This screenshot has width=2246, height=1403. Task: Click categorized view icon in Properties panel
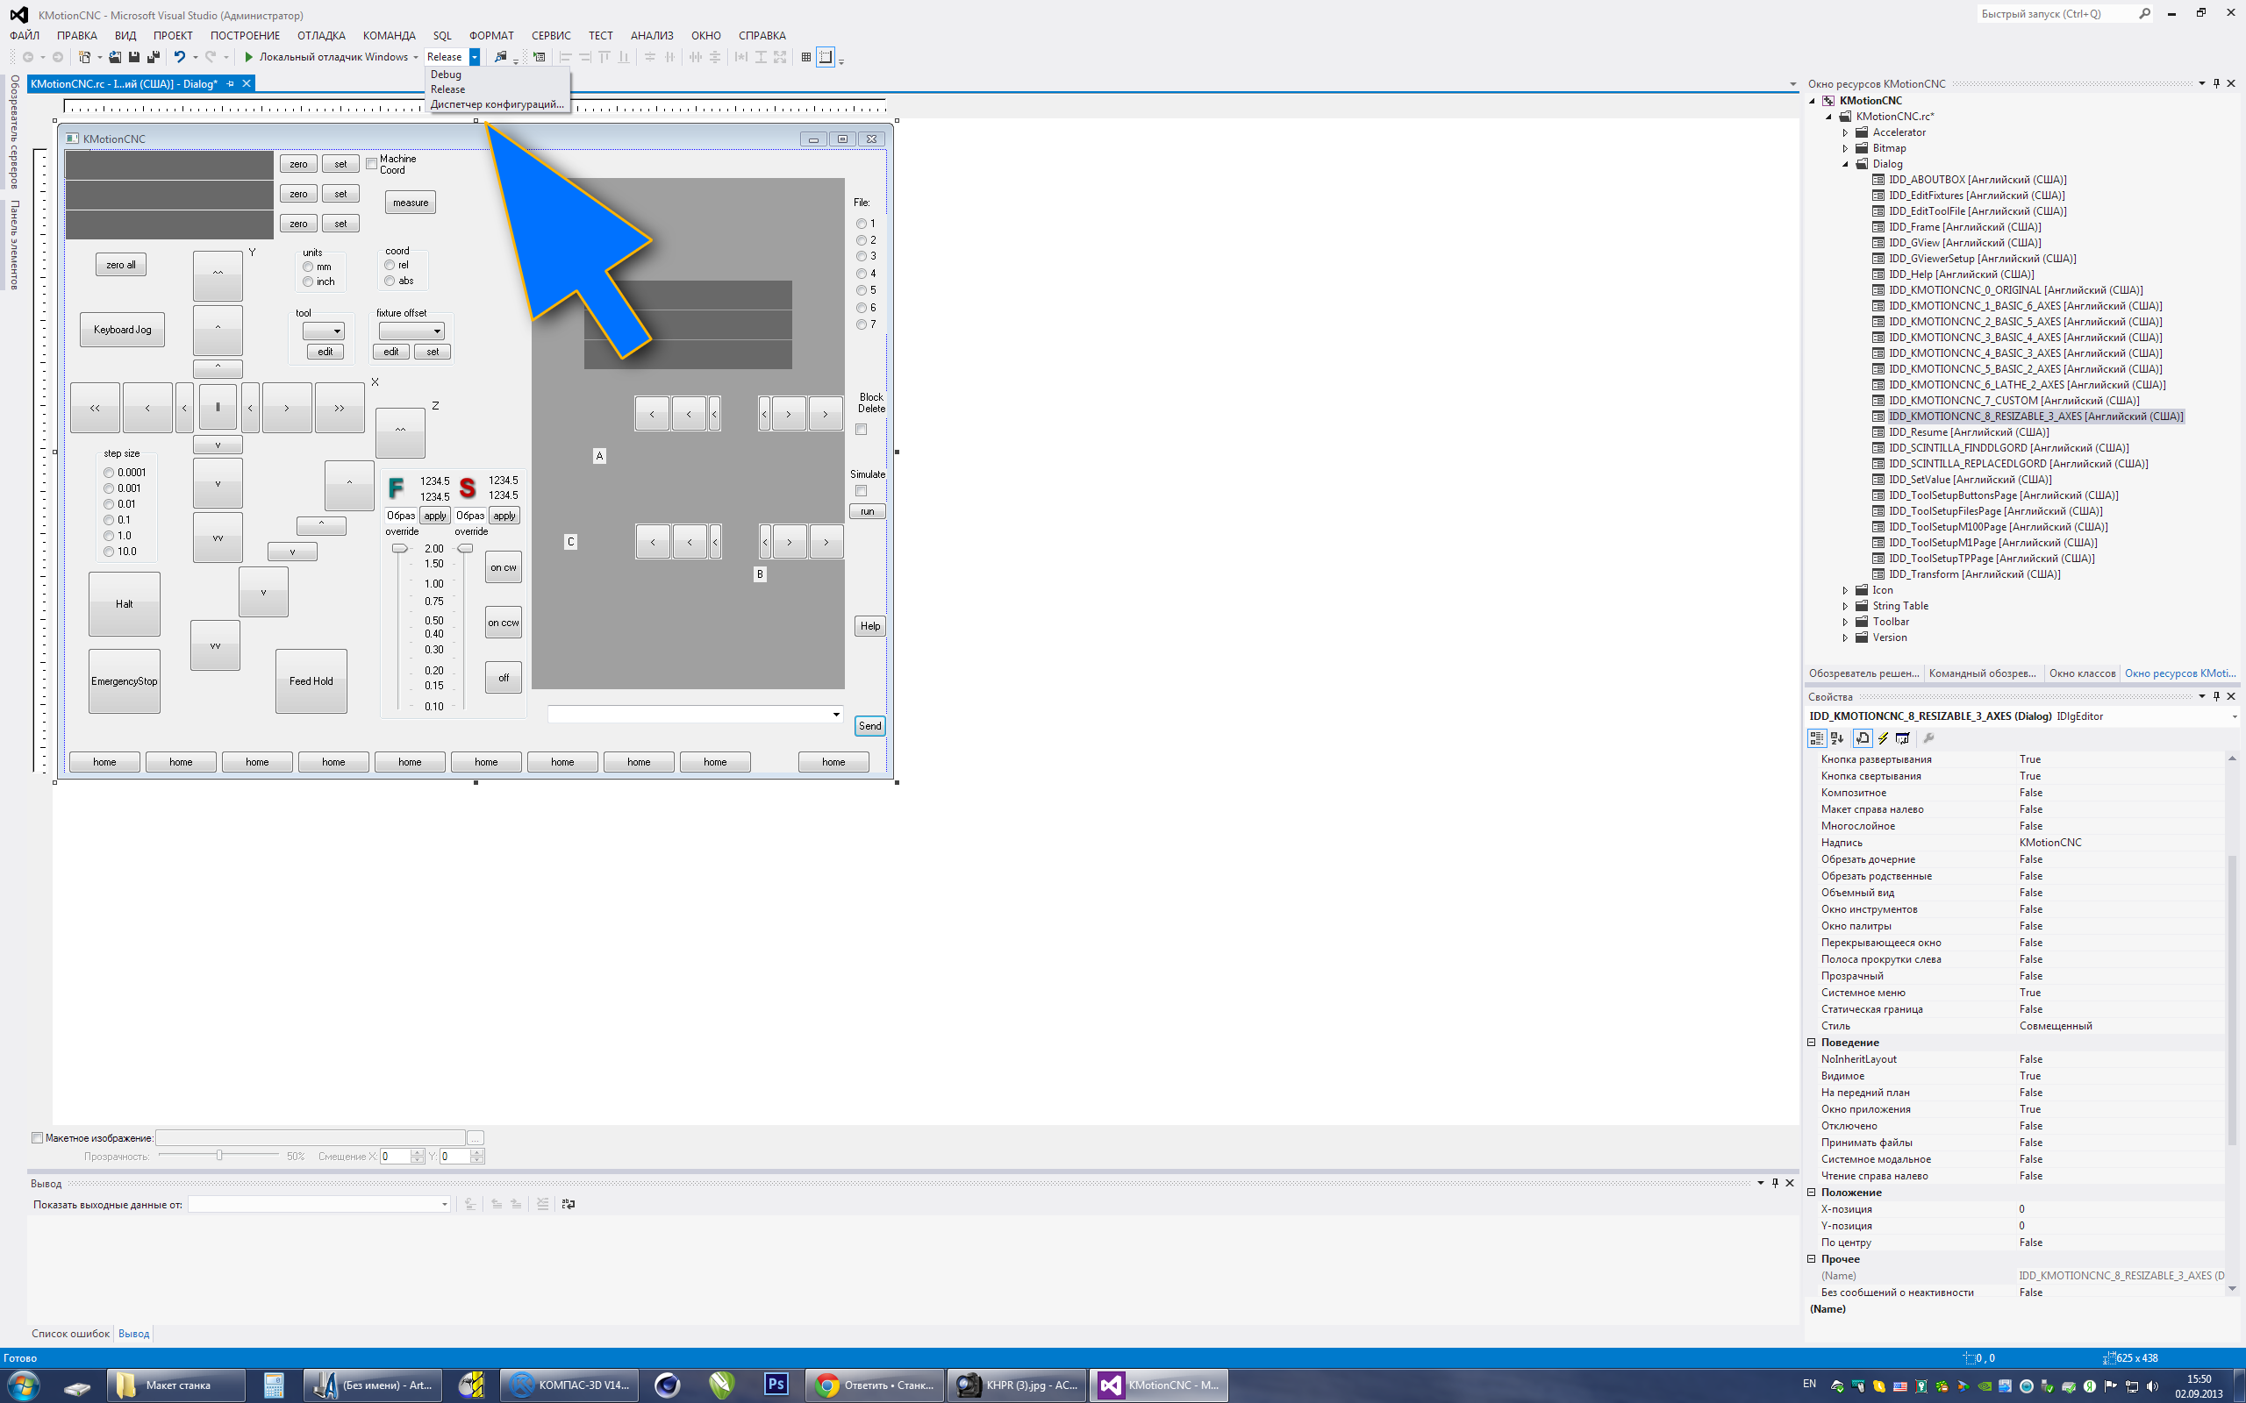pyautogui.click(x=1816, y=738)
